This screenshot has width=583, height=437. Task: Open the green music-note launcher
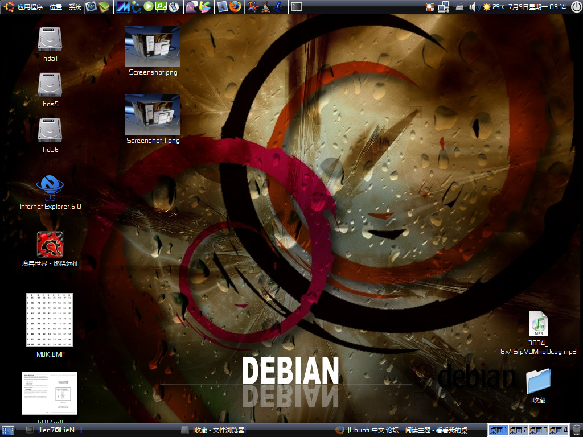tap(161, 6)
